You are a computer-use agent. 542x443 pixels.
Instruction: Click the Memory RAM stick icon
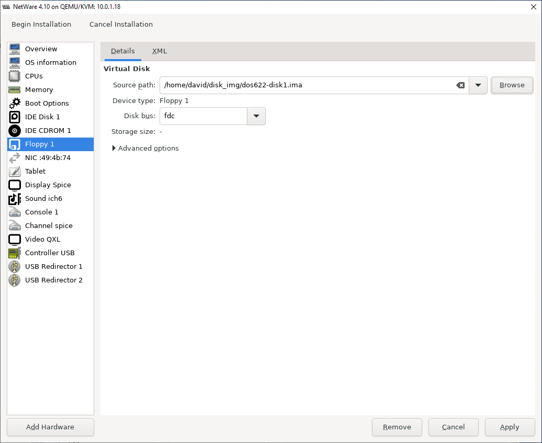click(x=15, y=90)
